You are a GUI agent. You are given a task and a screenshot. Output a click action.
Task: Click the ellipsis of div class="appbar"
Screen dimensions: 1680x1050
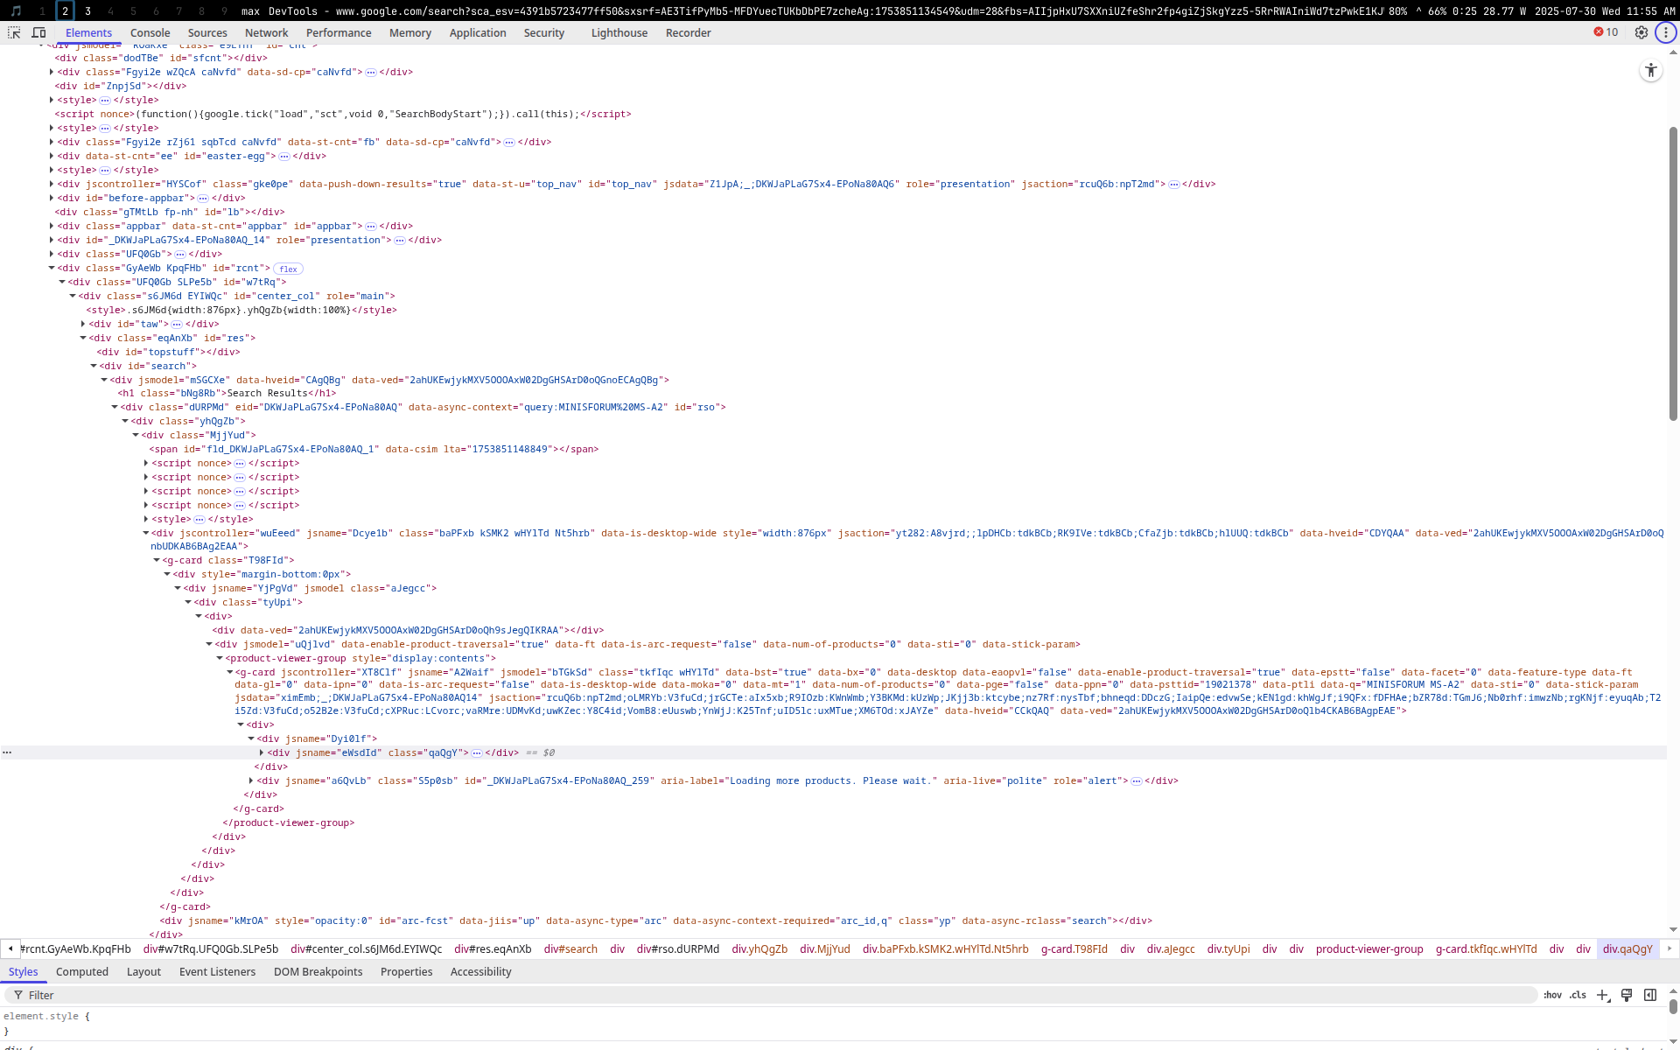(371, 227)
